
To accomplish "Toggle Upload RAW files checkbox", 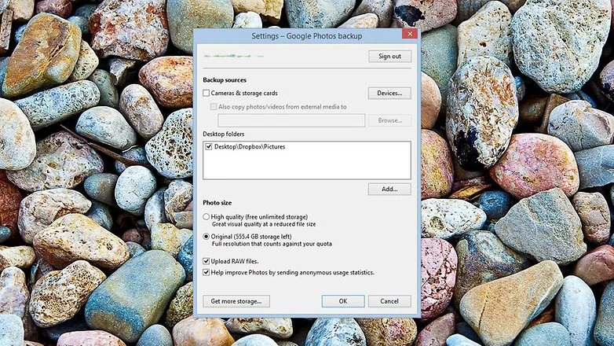I will click(206, 261).
